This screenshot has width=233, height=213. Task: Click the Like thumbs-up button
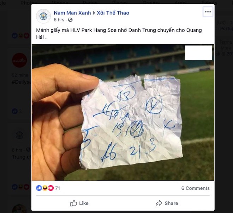pyautogui.click(x=79, y=203)
